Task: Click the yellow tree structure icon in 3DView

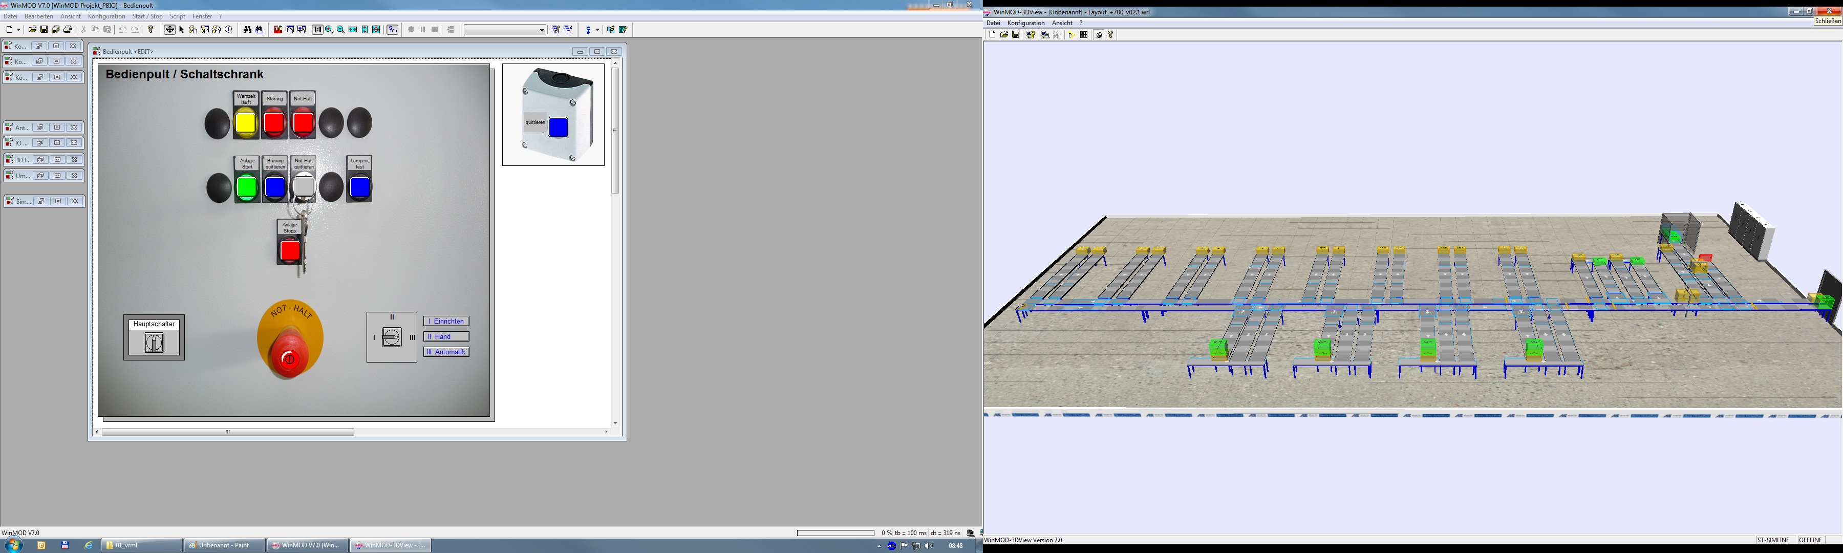Action: 1073,34
